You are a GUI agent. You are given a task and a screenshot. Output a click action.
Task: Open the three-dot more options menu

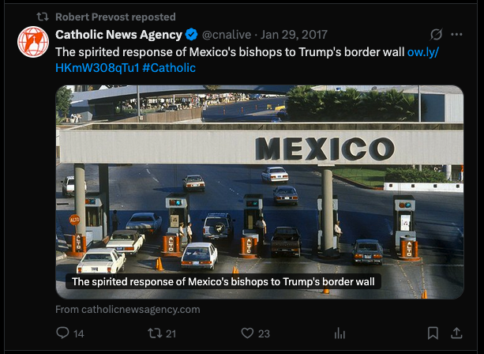pos(456,34)
